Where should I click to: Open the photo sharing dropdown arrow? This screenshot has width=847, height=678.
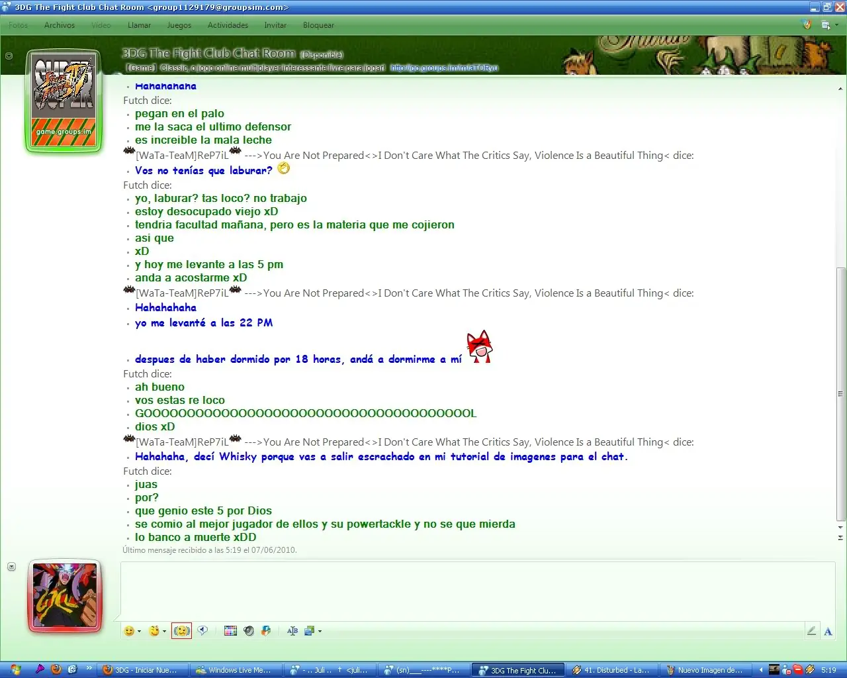tap(319, 631)
